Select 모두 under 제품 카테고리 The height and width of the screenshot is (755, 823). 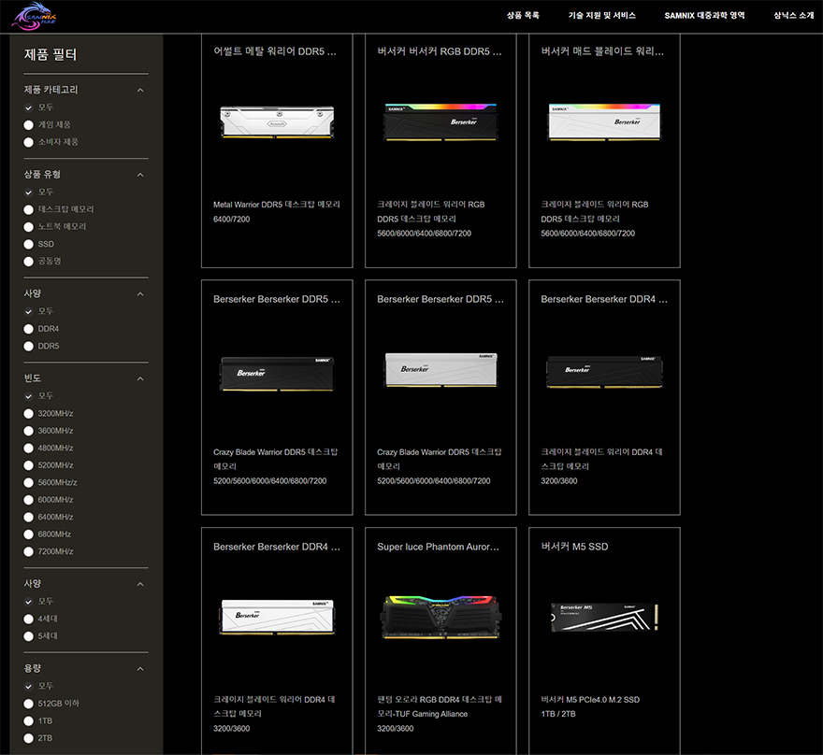point(28,107)
